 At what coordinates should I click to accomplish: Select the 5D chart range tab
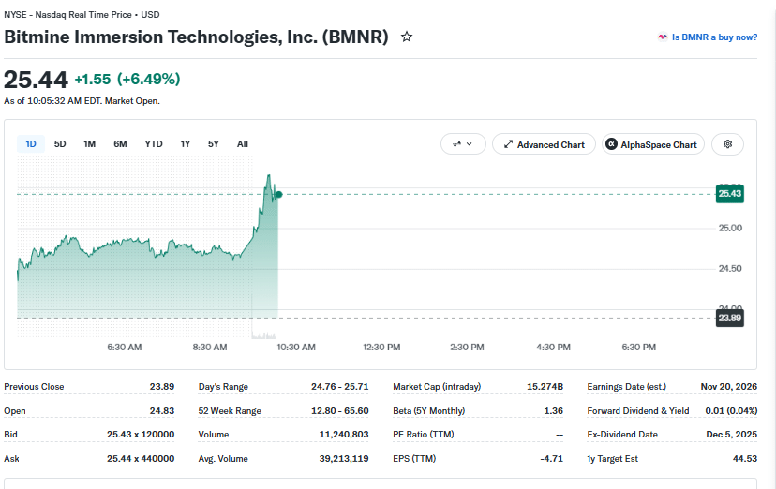point(60,144)
